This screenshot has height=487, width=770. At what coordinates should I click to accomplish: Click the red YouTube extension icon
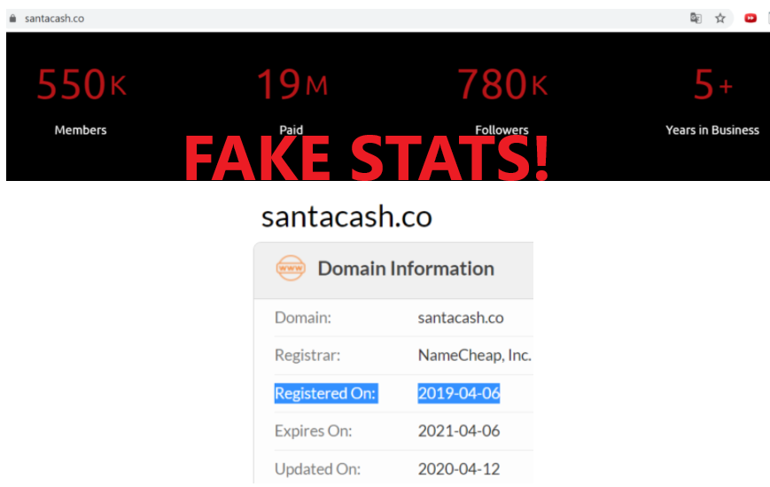click(x=750, y=19)
